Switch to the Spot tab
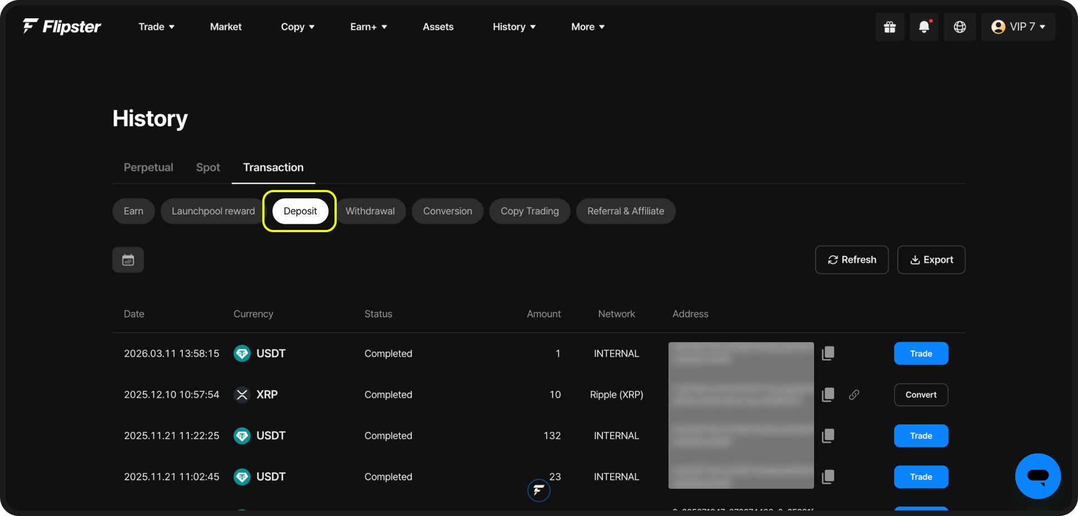The width and height of the screenshot is (1078, 516). tap(208, 167)
